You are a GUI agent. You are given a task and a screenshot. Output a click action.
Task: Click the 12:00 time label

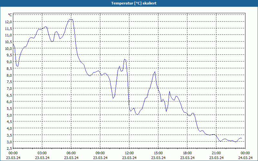(129, 153)
